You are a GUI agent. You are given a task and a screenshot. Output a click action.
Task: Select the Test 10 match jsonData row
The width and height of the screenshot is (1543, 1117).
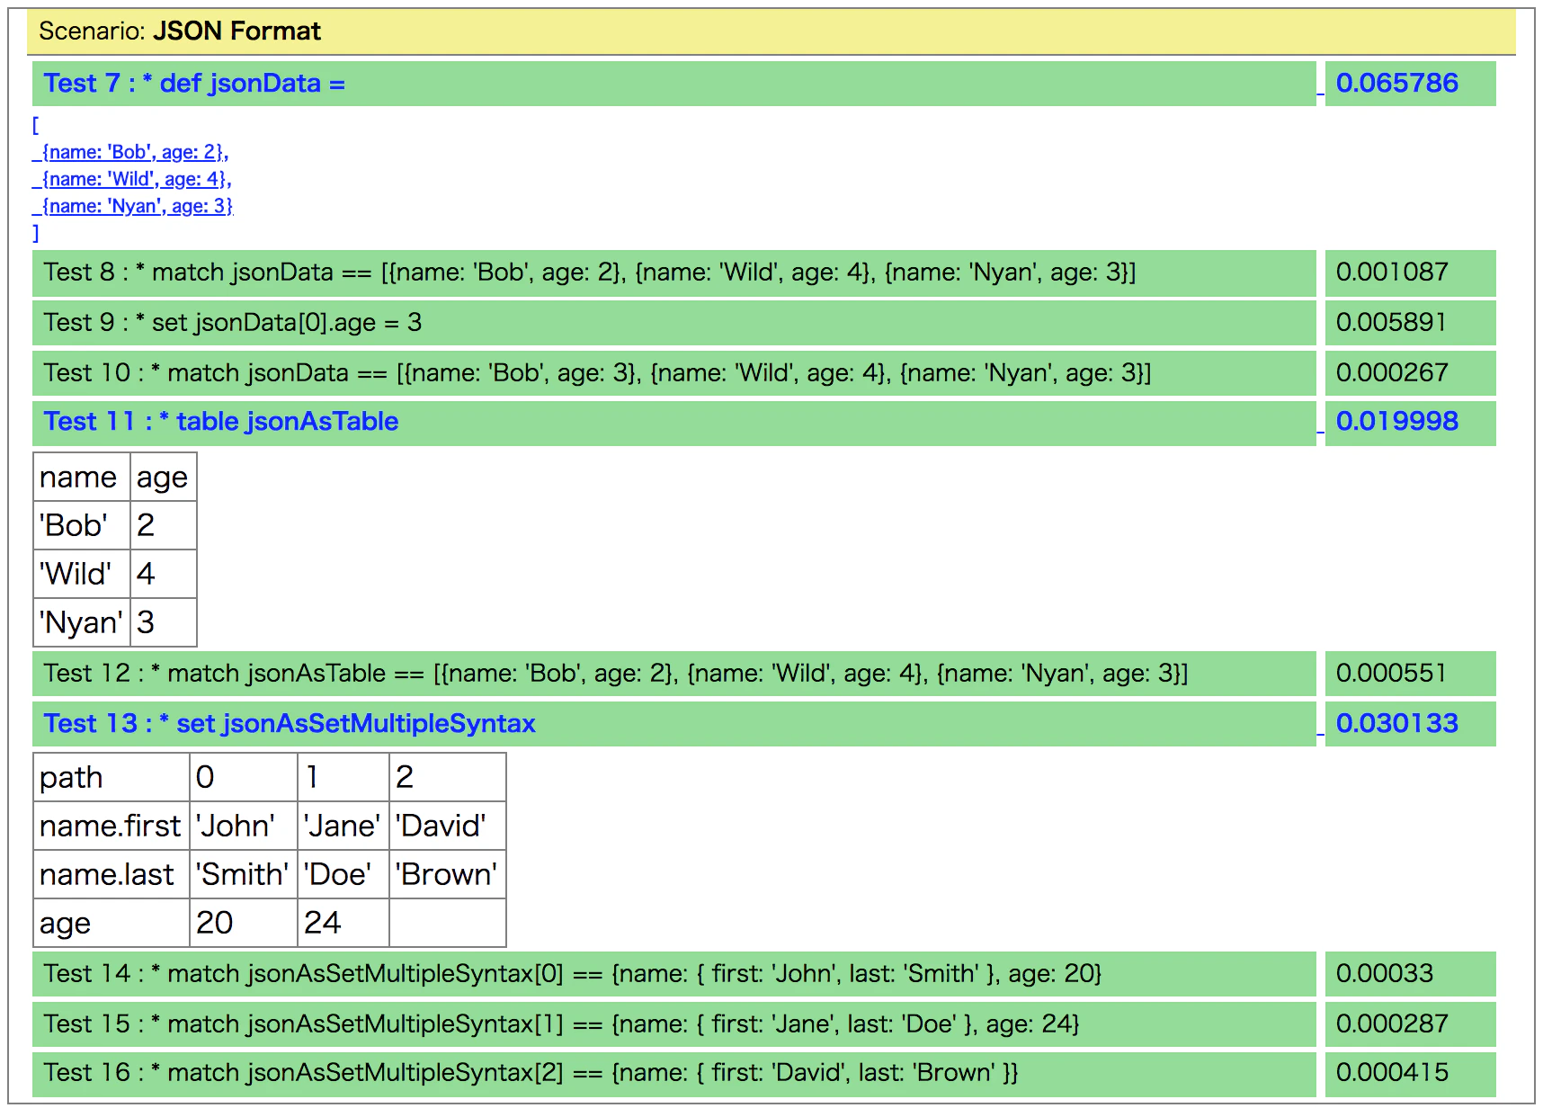(674, 373)
